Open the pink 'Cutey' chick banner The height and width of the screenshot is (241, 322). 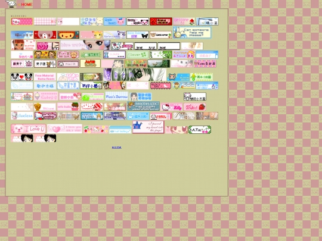[46, 96]
